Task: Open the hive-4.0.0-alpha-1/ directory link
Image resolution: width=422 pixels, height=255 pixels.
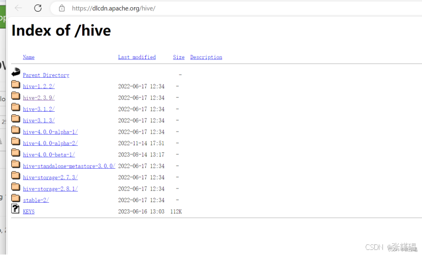Action: (x=50, y=132)
